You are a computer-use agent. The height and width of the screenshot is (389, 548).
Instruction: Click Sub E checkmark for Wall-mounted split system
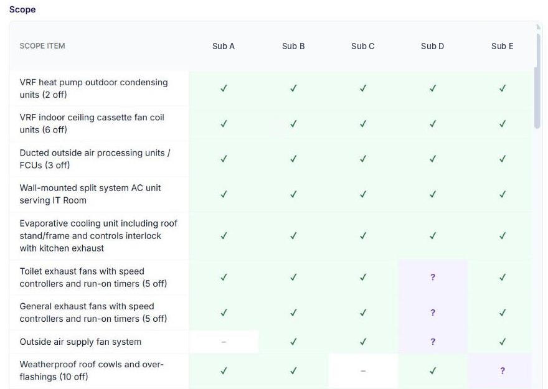click(x=502, y=194)
